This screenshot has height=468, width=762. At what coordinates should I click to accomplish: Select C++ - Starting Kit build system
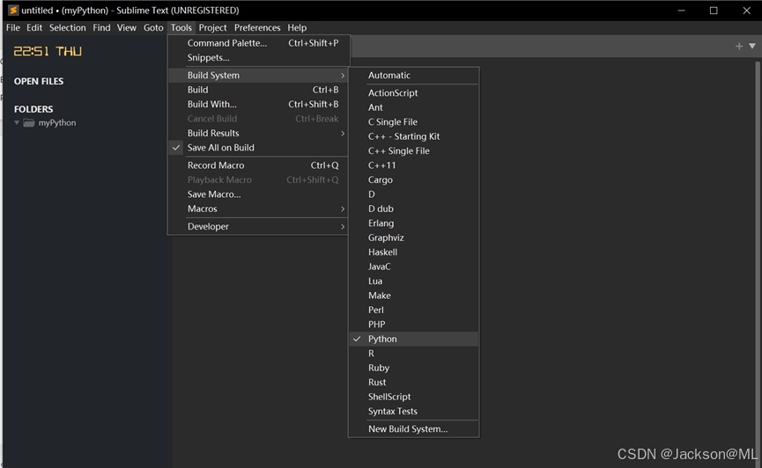click(x=413, y=136)
